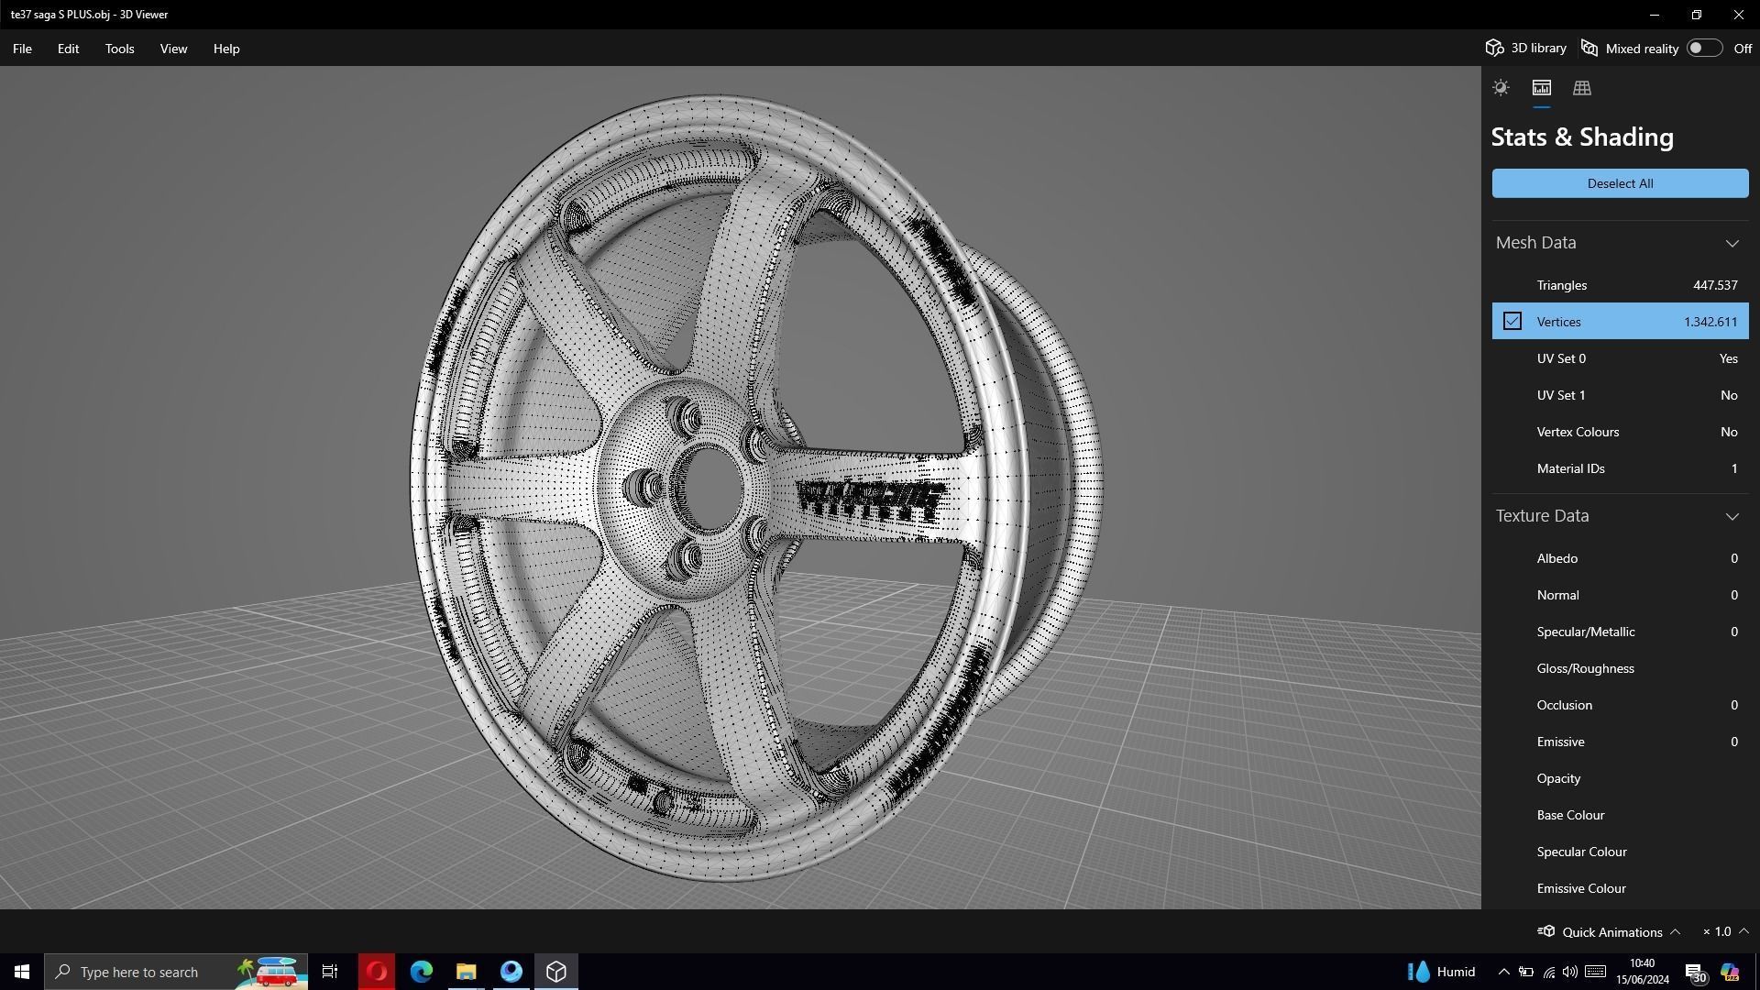Collapse the Mesh Data section
The height and width of the screenshot is (990, 1760).
click(x=1732, y=243)
